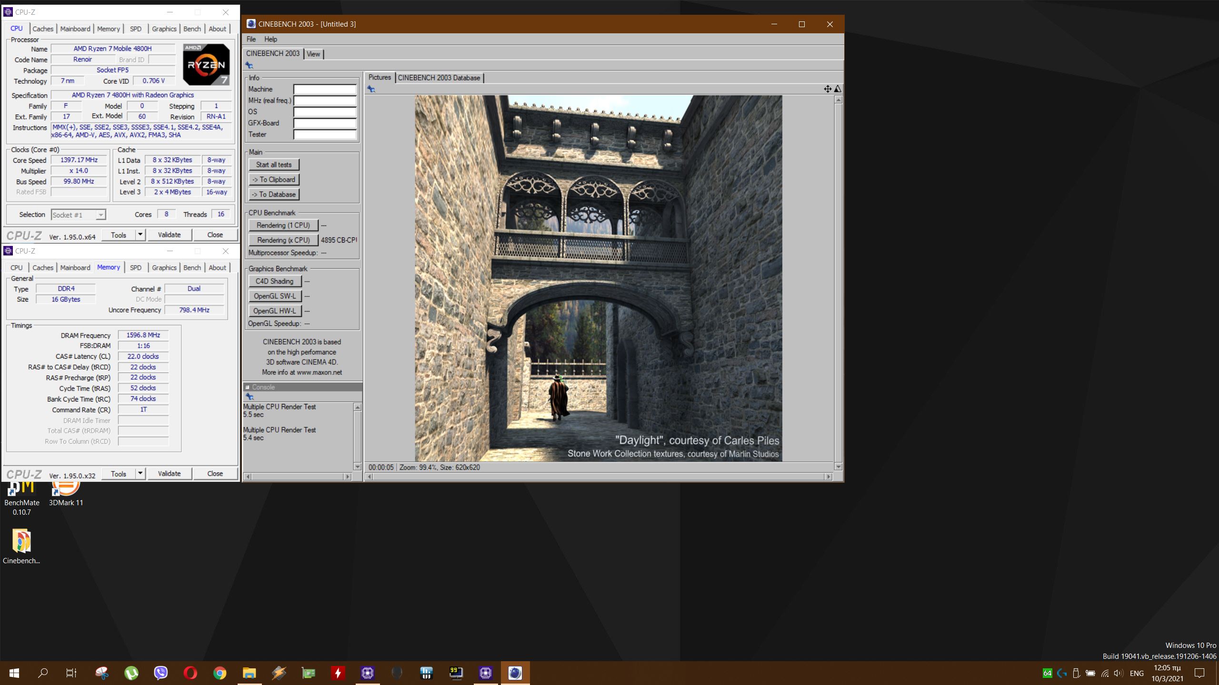Click the move-arrows icon in Pictures panel
The height and width of the screenshot is (685, 1219).
point(828,89)
